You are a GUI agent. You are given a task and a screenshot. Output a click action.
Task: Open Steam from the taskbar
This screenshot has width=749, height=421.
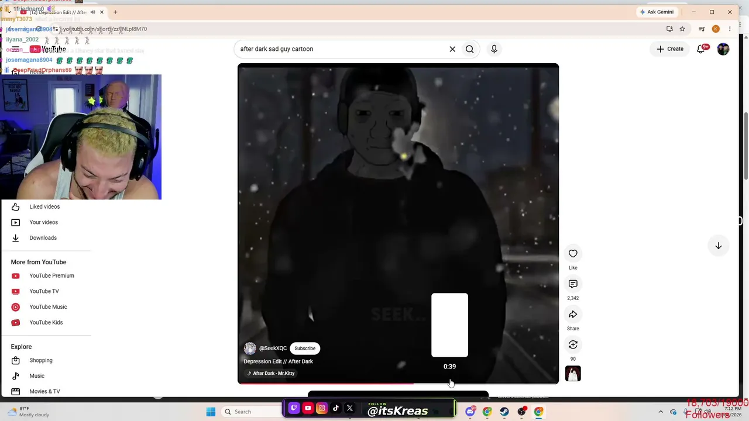coord(504,412)
